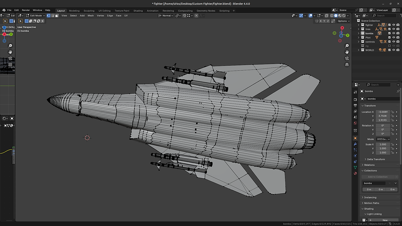Expand the WORLD collection
The height and width of the screenshot is (226, 402).
tap(359, 50)
